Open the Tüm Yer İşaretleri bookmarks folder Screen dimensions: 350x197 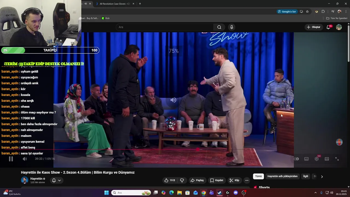point(337,18)
